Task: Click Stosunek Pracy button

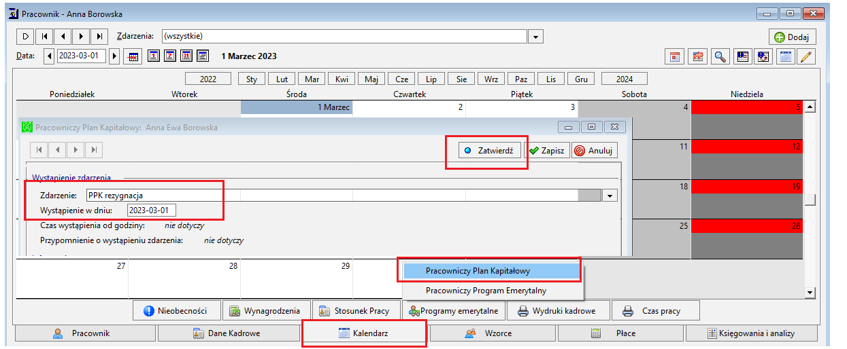Action: click(x=357, y=311)
